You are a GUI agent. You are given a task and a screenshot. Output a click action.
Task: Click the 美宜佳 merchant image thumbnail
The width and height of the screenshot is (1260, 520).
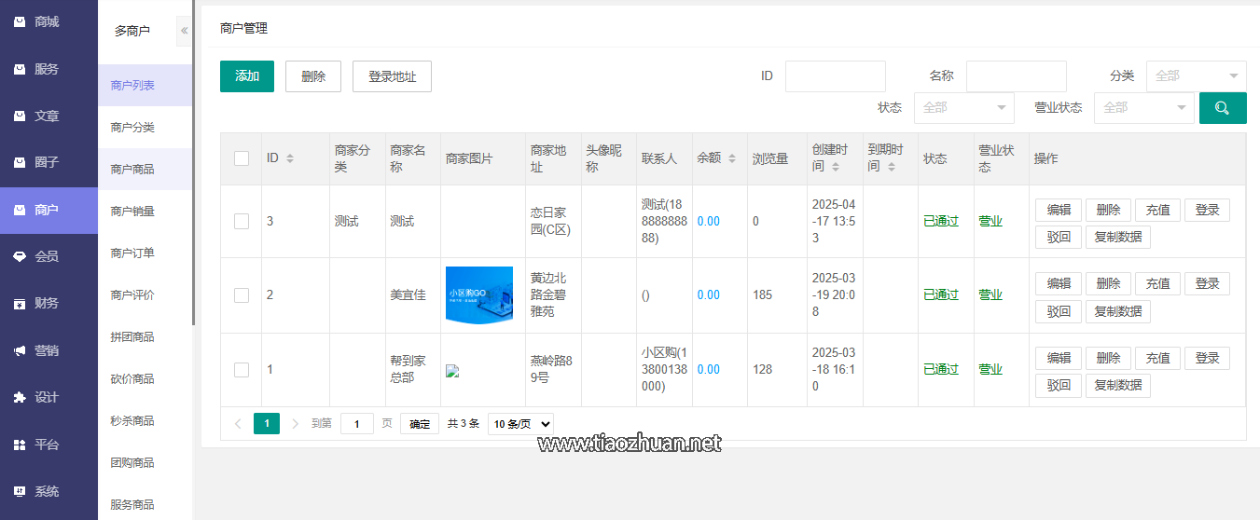479,294
